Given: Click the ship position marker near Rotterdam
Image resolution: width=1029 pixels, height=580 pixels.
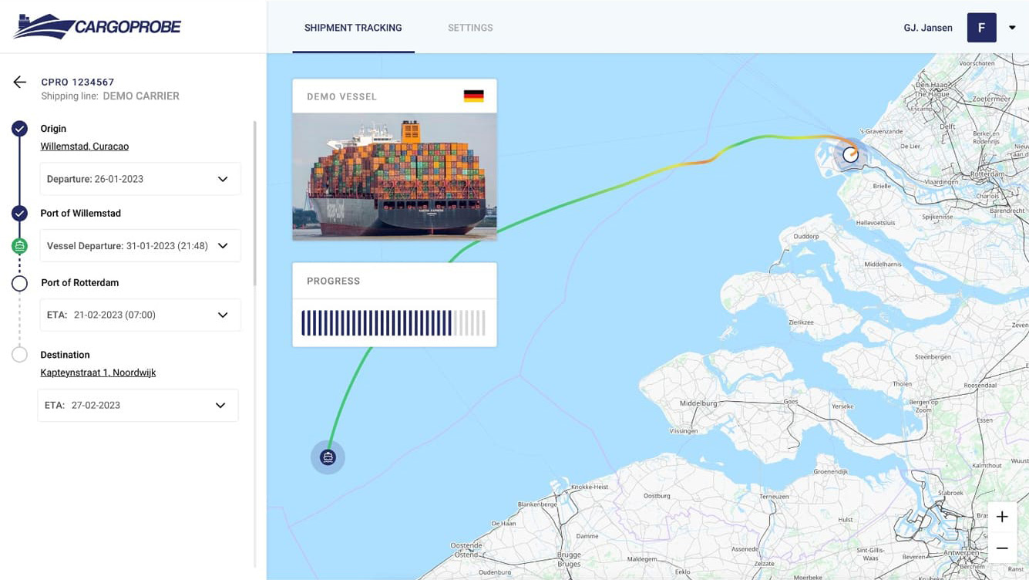Looking at the screenshot, I should coord(850,153).
